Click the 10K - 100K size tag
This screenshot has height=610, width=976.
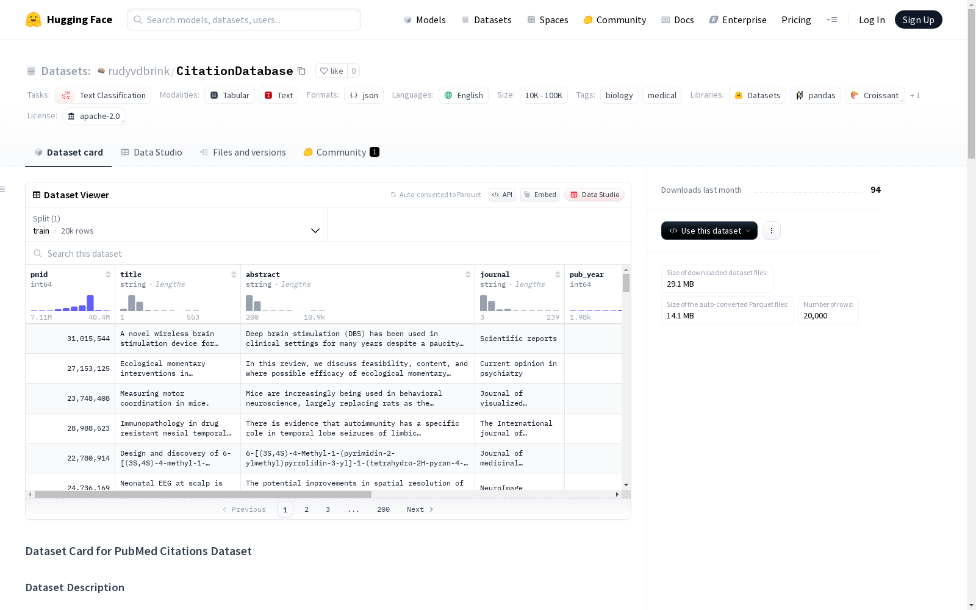544,95
